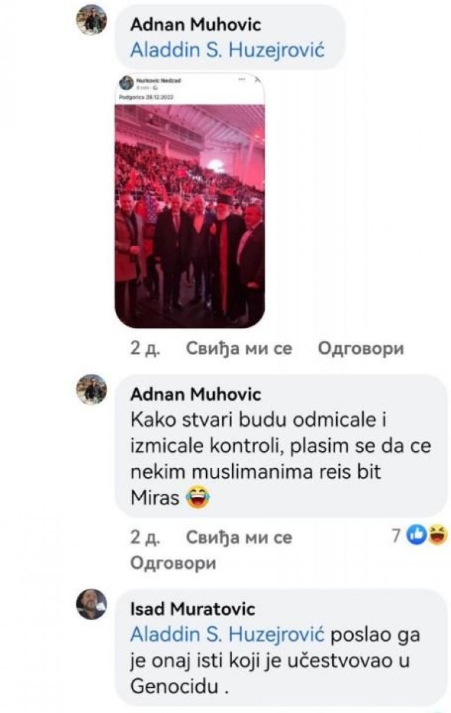The width and height of the screenshot is (451, 713).
Task: Click the blue like reaction icon
Action: click(x=416, y=535)
